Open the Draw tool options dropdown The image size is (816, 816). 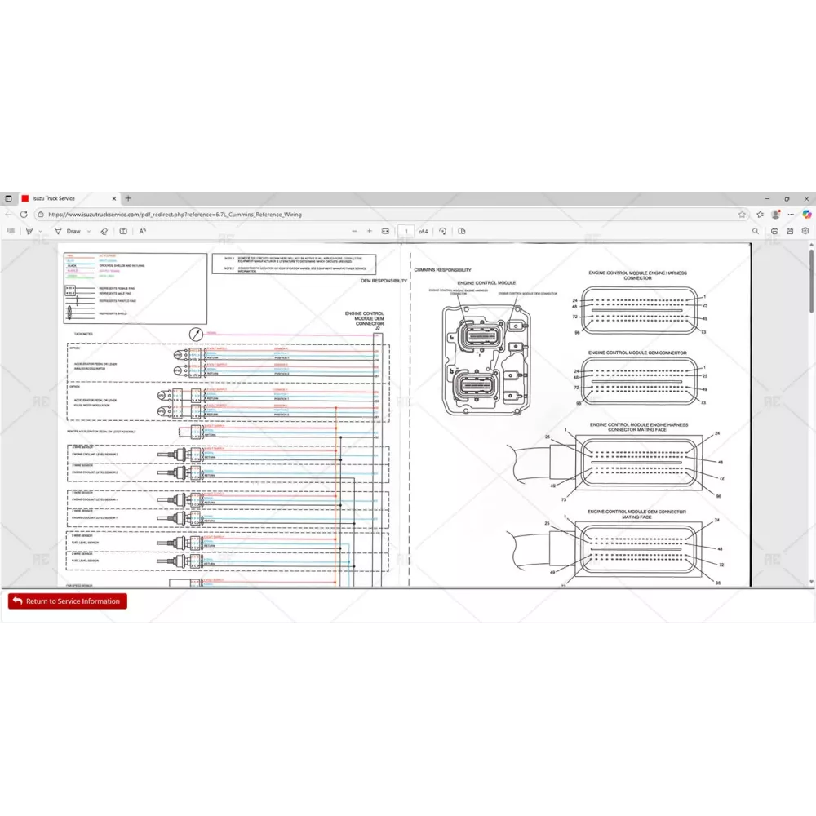[88, 231]
